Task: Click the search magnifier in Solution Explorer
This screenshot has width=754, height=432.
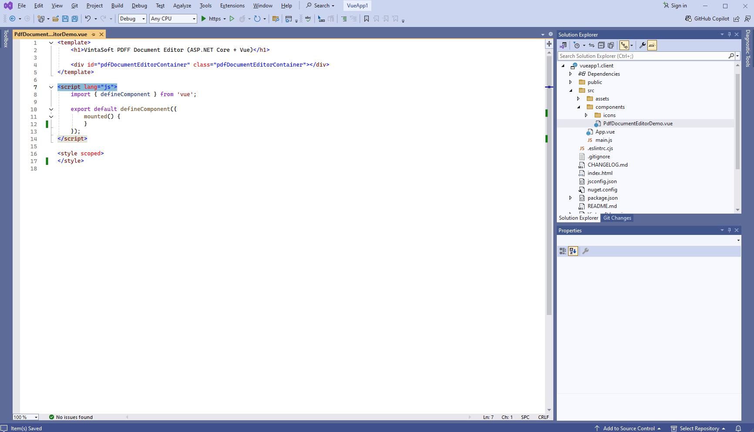Action: pos(731,56)
